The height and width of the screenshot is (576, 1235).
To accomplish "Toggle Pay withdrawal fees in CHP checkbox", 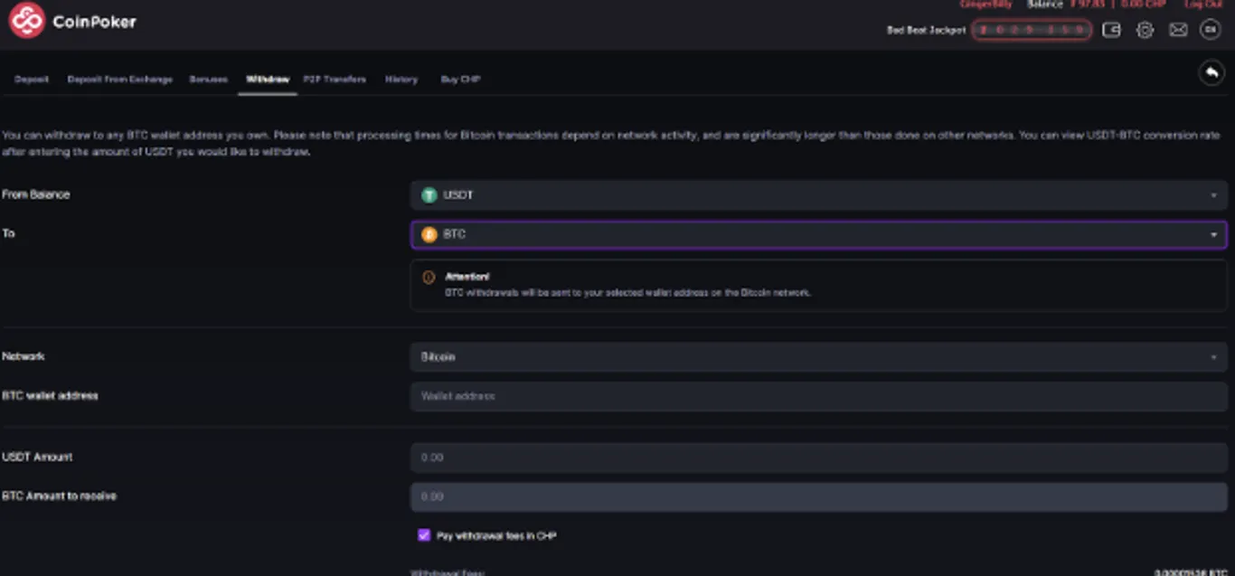I will point(423,535).
